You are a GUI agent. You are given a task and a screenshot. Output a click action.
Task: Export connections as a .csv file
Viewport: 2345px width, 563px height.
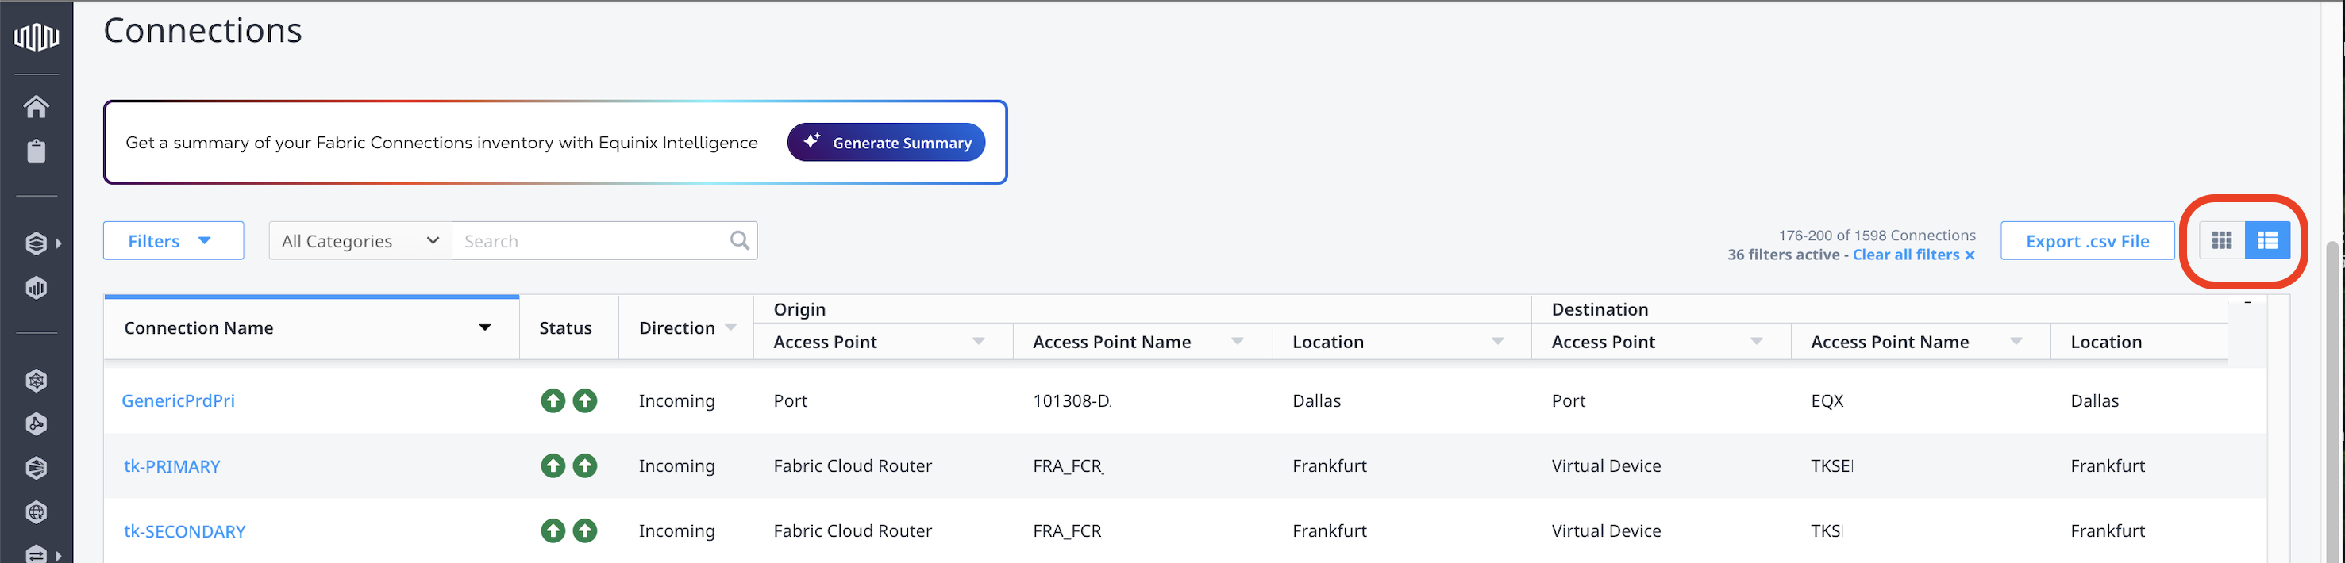[2086, 241]
